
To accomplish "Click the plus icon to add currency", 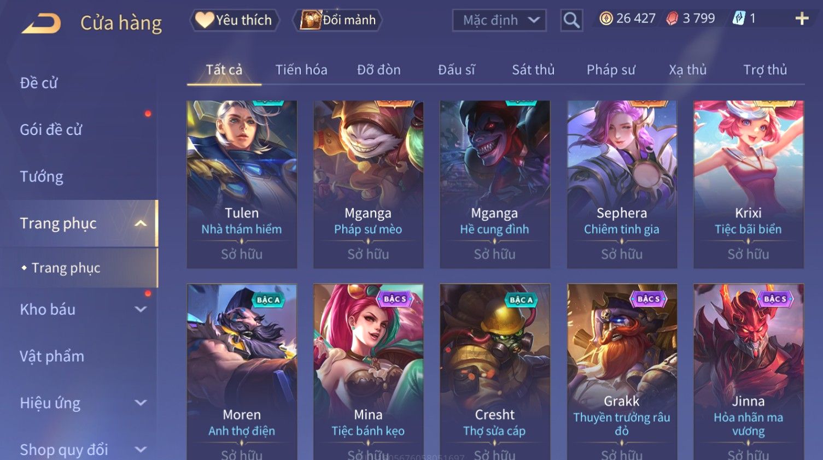I will [802, 19].
